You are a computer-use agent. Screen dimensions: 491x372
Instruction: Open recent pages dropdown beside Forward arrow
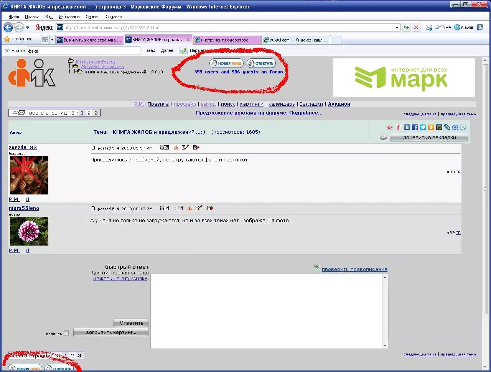pyautogui.click(x=27, y=28)
